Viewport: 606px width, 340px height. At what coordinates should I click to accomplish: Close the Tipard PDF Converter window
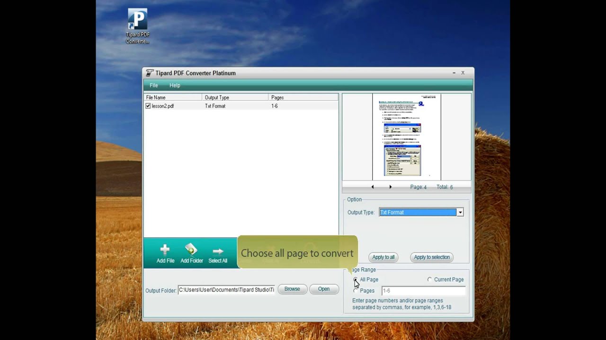pos(463,73)
